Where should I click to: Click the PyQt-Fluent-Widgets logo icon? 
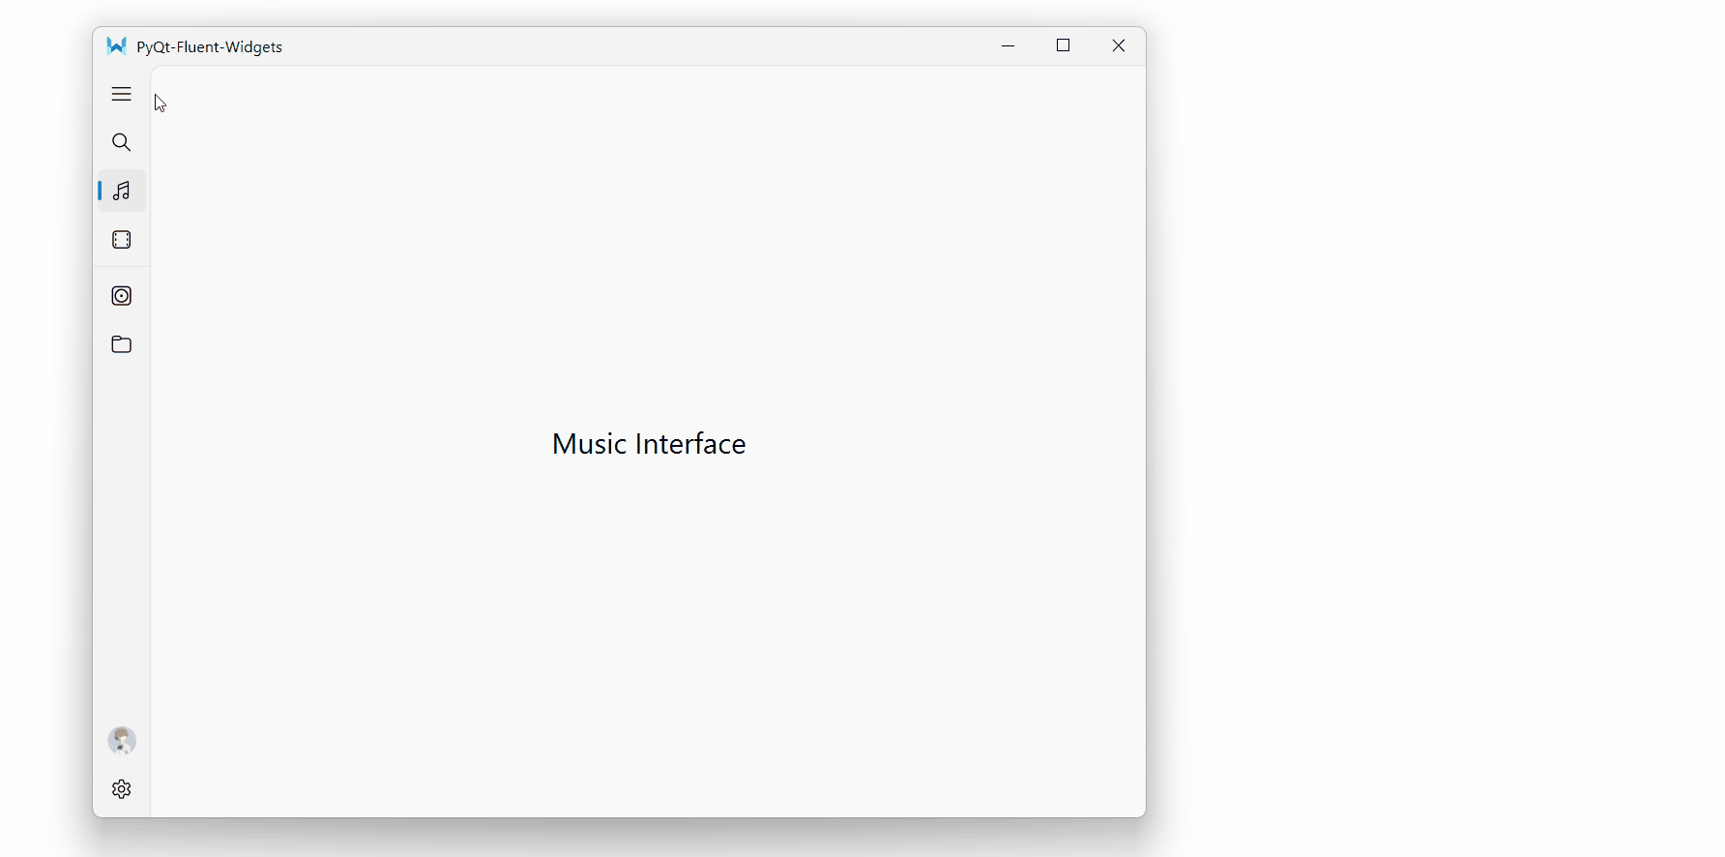click(116, 46)
